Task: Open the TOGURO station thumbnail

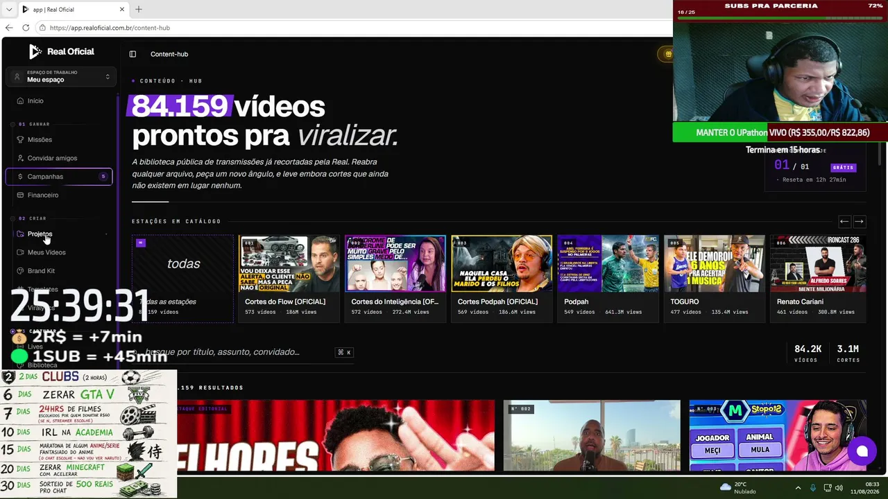Action: [715, 263]
